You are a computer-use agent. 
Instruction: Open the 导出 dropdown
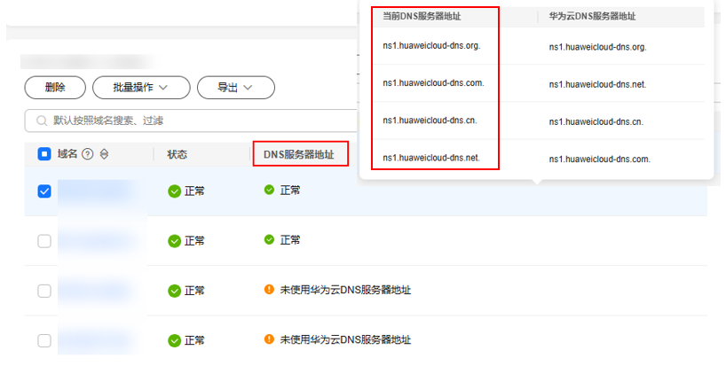click(x=236, y=88)
